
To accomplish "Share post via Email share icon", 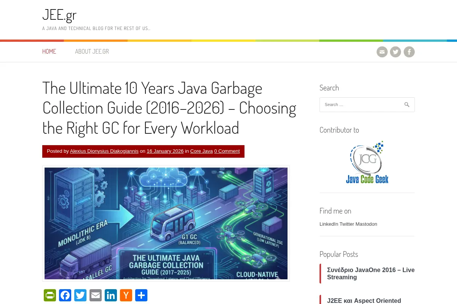I will point(96,295).
